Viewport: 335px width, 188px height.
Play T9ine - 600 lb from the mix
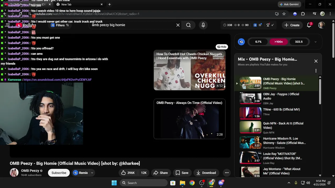click(x=277, y=113)
